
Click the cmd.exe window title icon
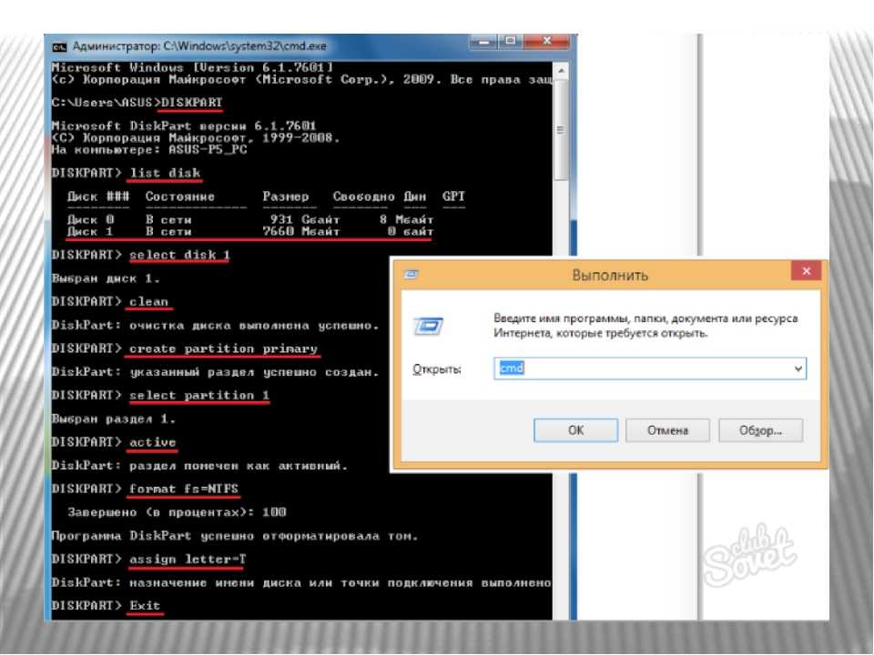[59, 46]
